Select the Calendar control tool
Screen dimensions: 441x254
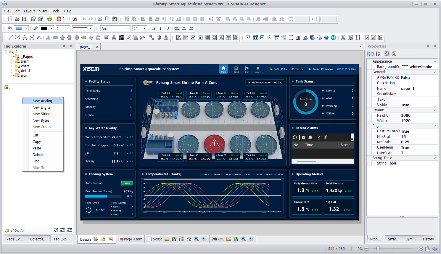[x=277, y=38]
